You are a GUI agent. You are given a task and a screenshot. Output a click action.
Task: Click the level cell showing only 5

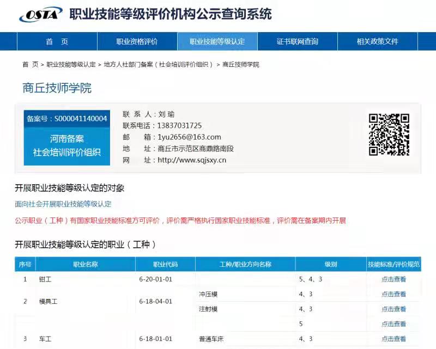[x=301, y=324]
